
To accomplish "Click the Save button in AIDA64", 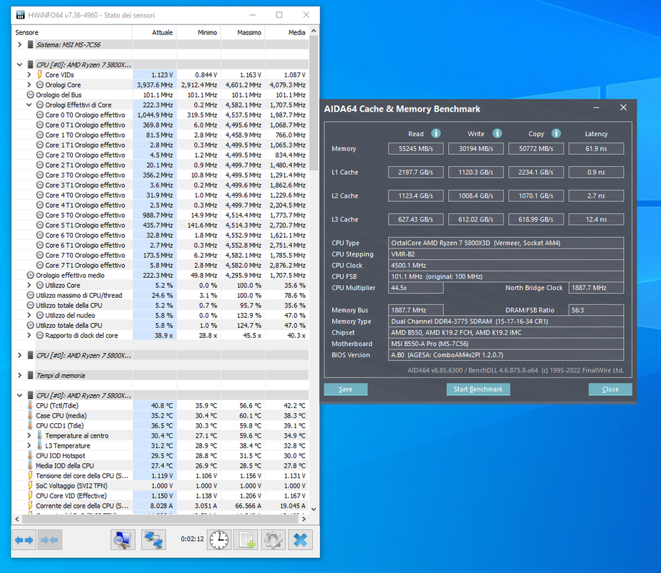I will click(x=346, y=389).
